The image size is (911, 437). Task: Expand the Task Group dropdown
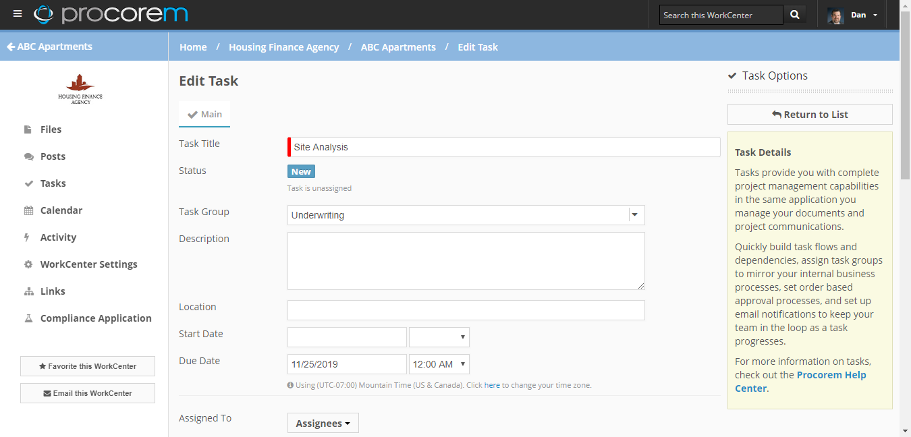[635, 214]
